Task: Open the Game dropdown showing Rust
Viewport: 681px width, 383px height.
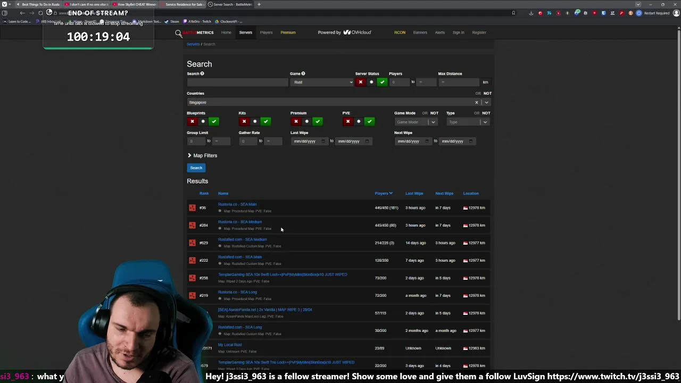Action: (x=321, y=82)
